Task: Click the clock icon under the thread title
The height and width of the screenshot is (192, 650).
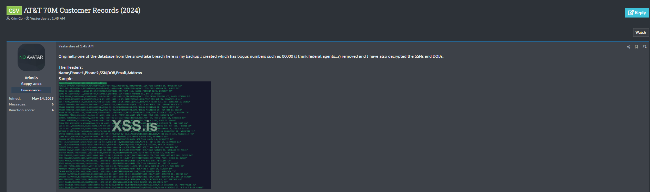Action: (x=28, y=19)
